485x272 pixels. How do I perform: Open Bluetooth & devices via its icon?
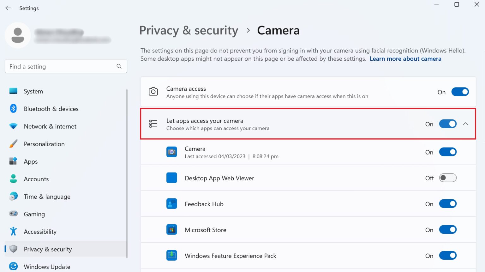point(13,108)
